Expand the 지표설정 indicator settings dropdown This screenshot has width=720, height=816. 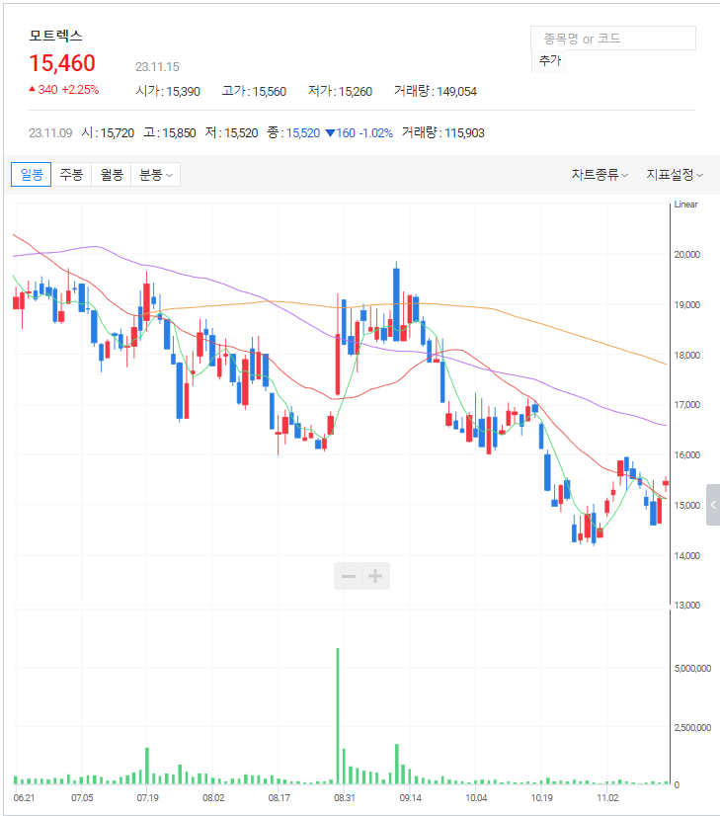(x=675, y=174)
